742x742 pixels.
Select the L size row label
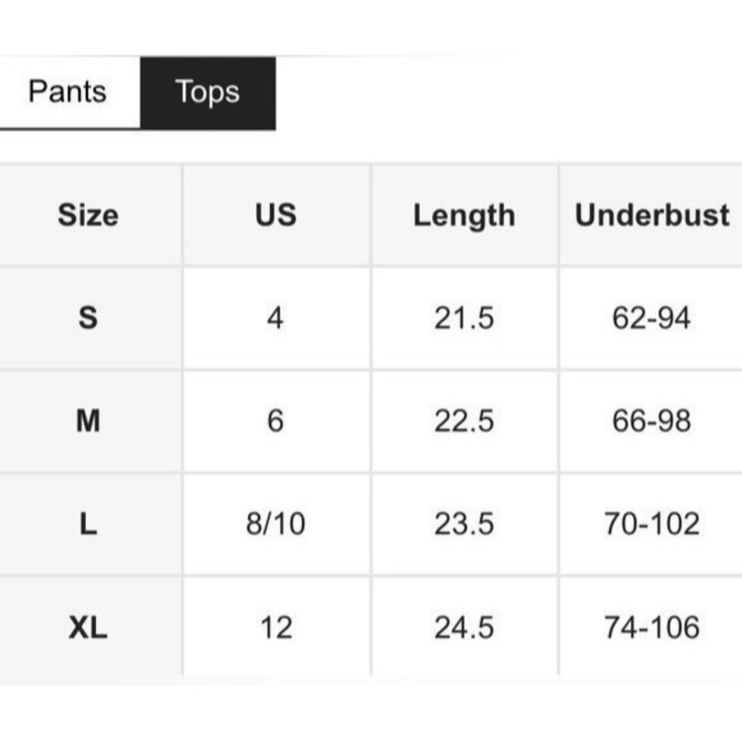point(88,525)
